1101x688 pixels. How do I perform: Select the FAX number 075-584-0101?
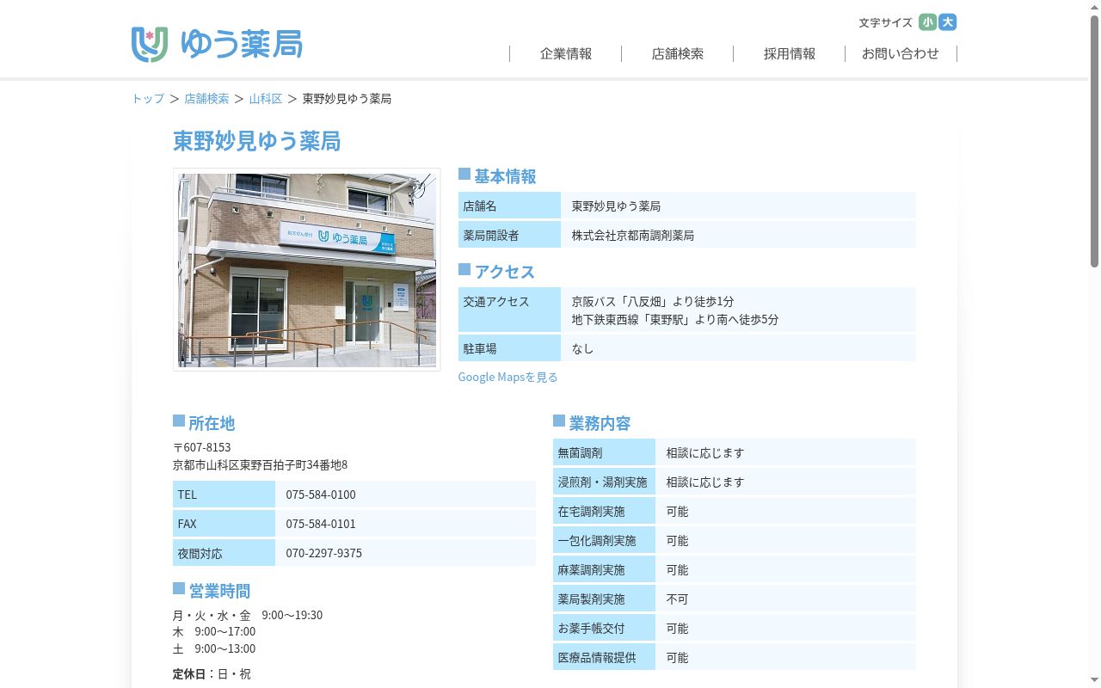[x=321, y=524]
